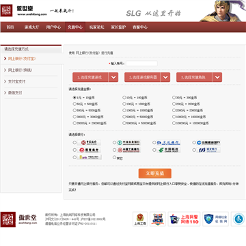
Task: Select the Everbright Bank logo
Action: pos(90,157)
